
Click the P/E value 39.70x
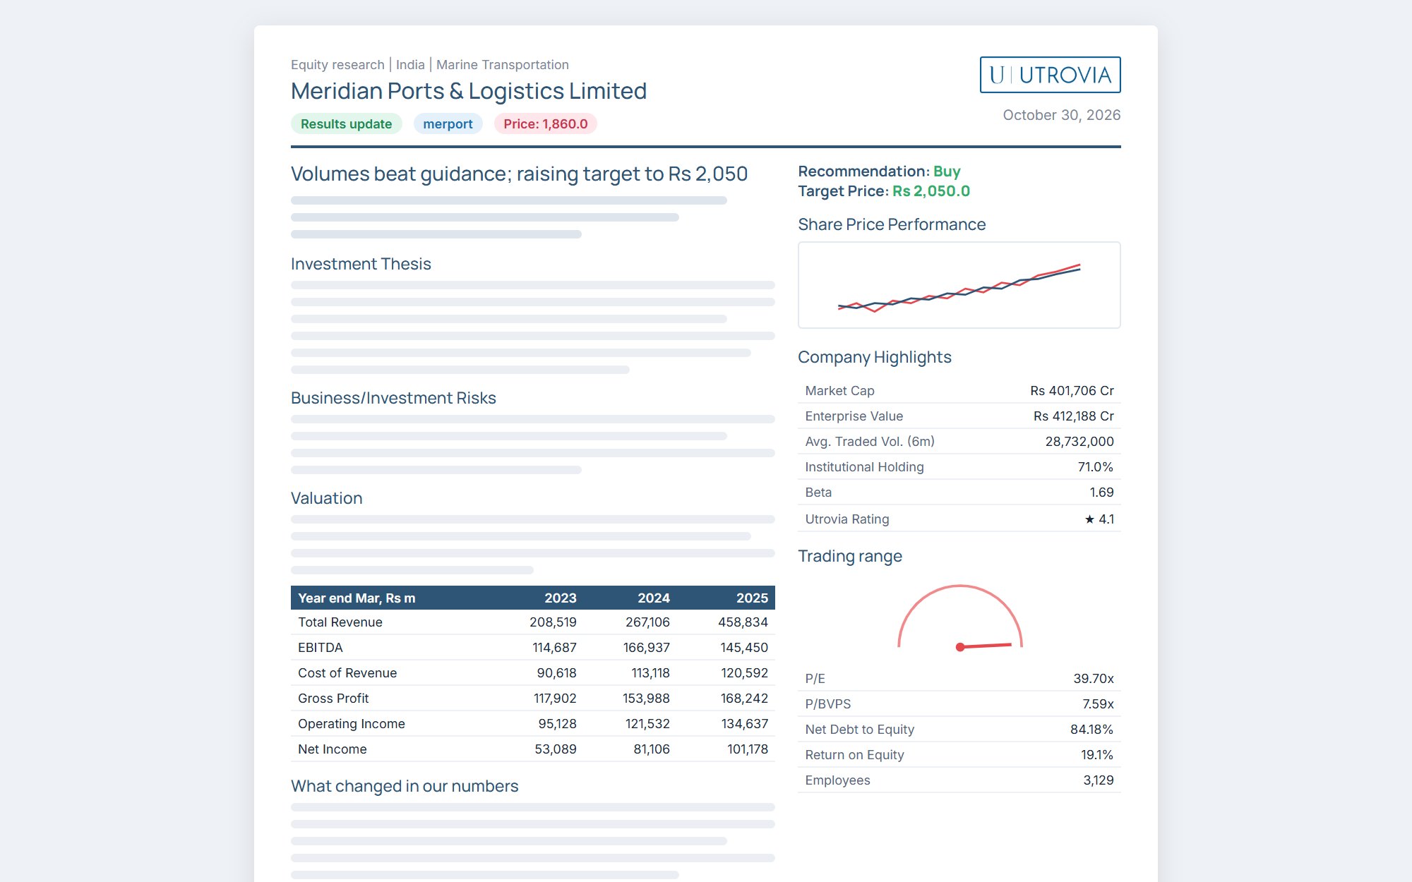click(1094, 678)
